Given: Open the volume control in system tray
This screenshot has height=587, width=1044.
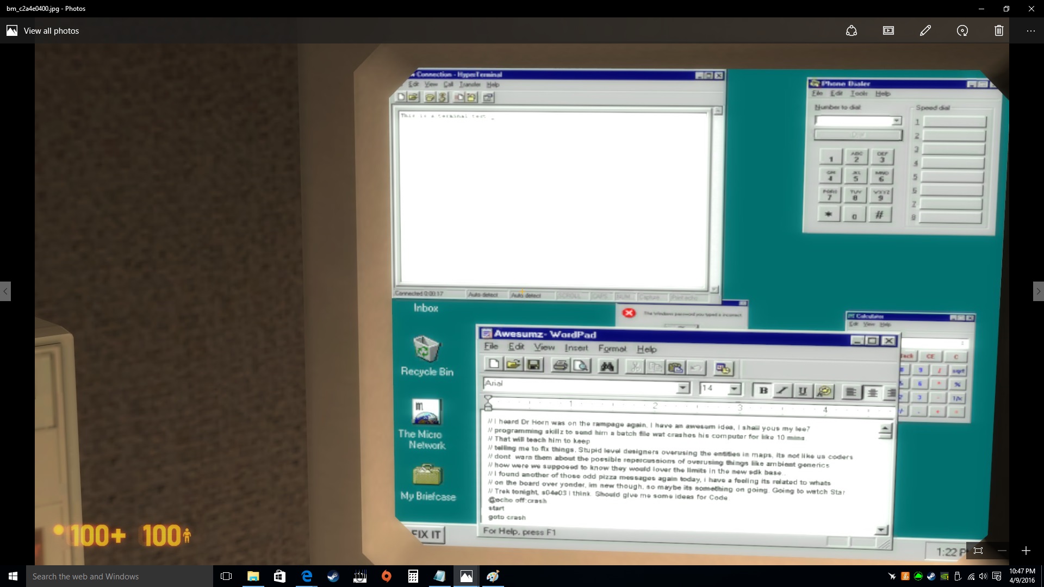Looking at the screenshot, I should pos(983,577).
